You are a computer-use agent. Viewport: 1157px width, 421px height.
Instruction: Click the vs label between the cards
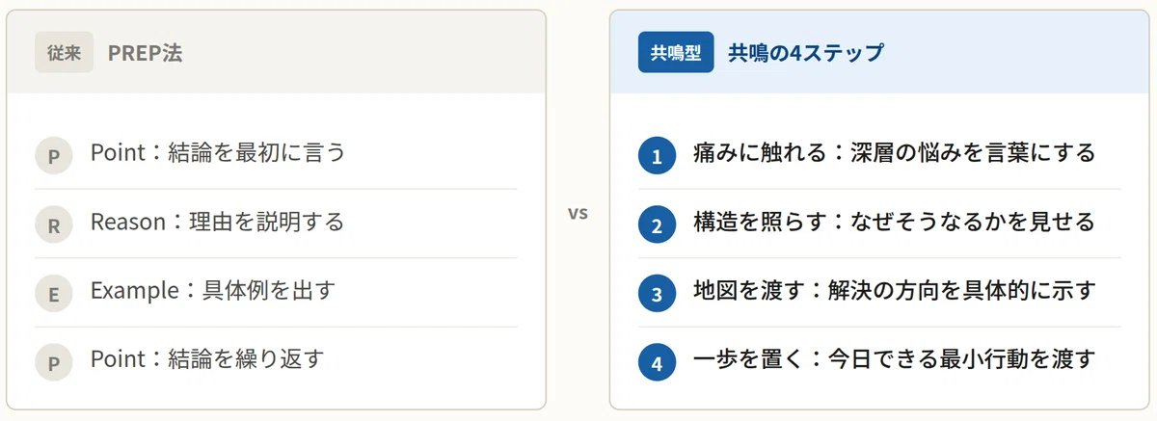(578, 213)
